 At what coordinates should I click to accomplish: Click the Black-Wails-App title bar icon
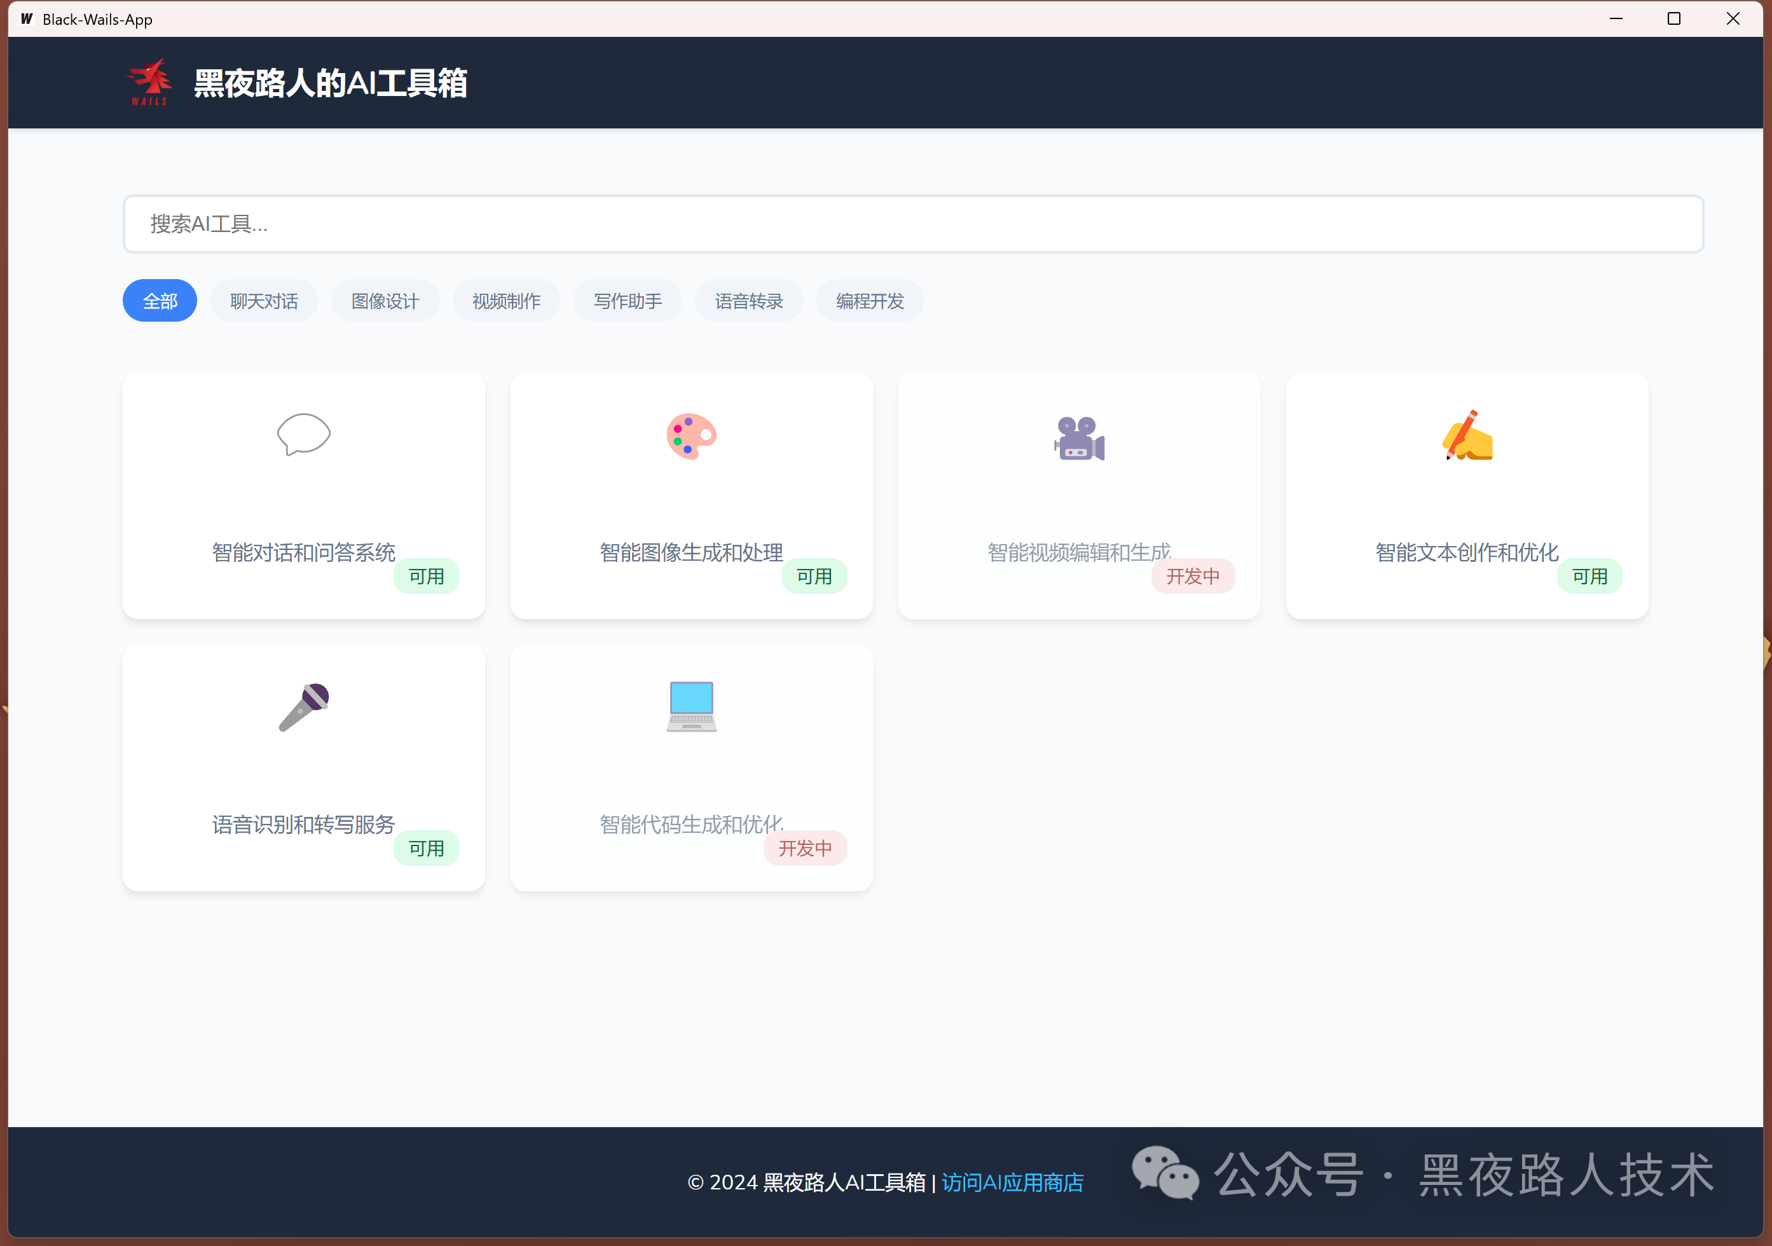[27, 18]
